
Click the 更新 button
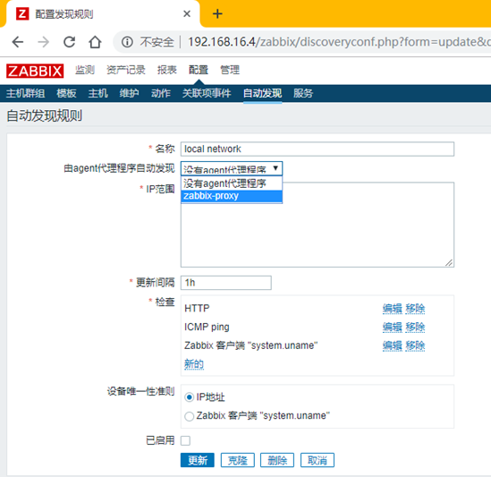tap(198, 460)
